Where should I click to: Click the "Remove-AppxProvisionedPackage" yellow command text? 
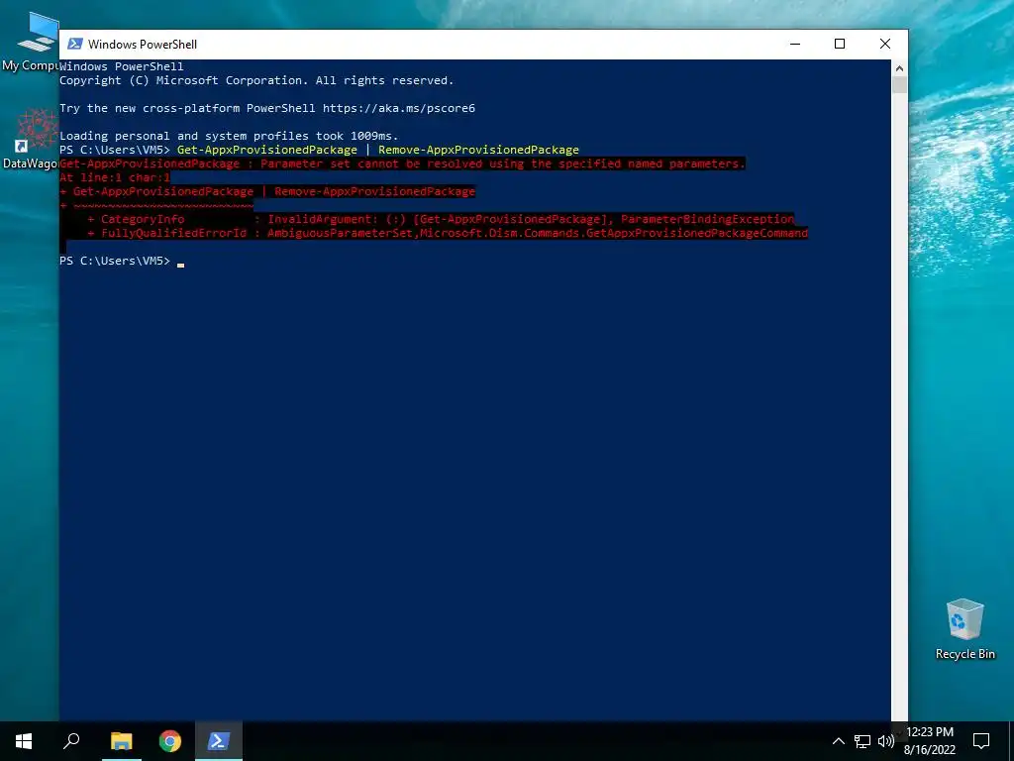478,150
